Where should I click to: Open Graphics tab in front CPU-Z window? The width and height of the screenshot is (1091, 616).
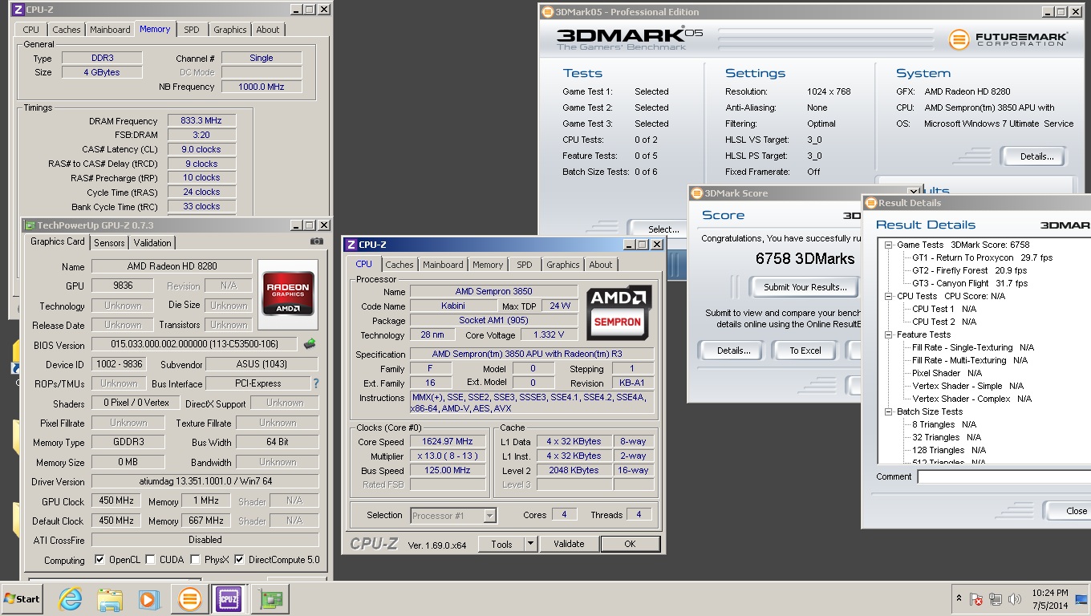point(562,265)
